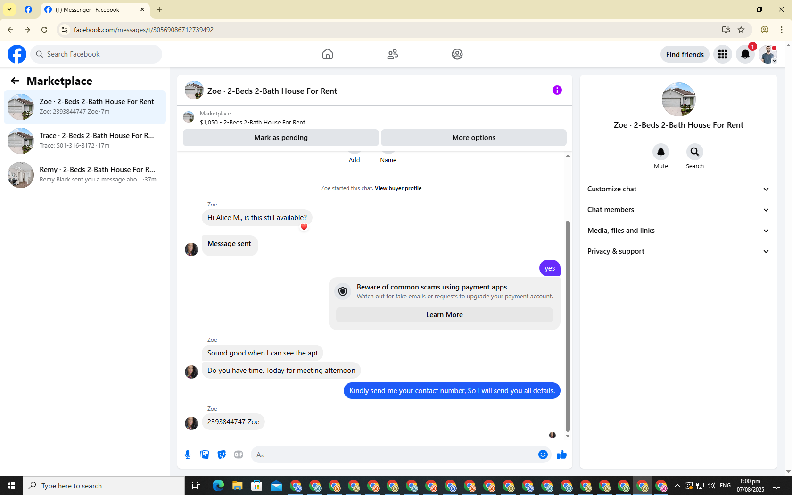Open a new browser tab
This screenshot has height=495, width=792.
coord(159,9)
